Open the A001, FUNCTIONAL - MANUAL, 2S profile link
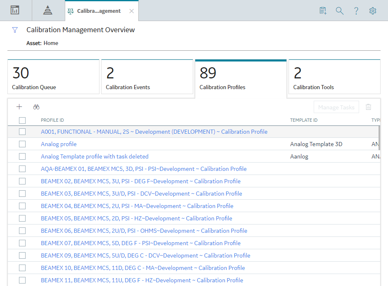Screen dimensions: 388x286 coord(154,132)
